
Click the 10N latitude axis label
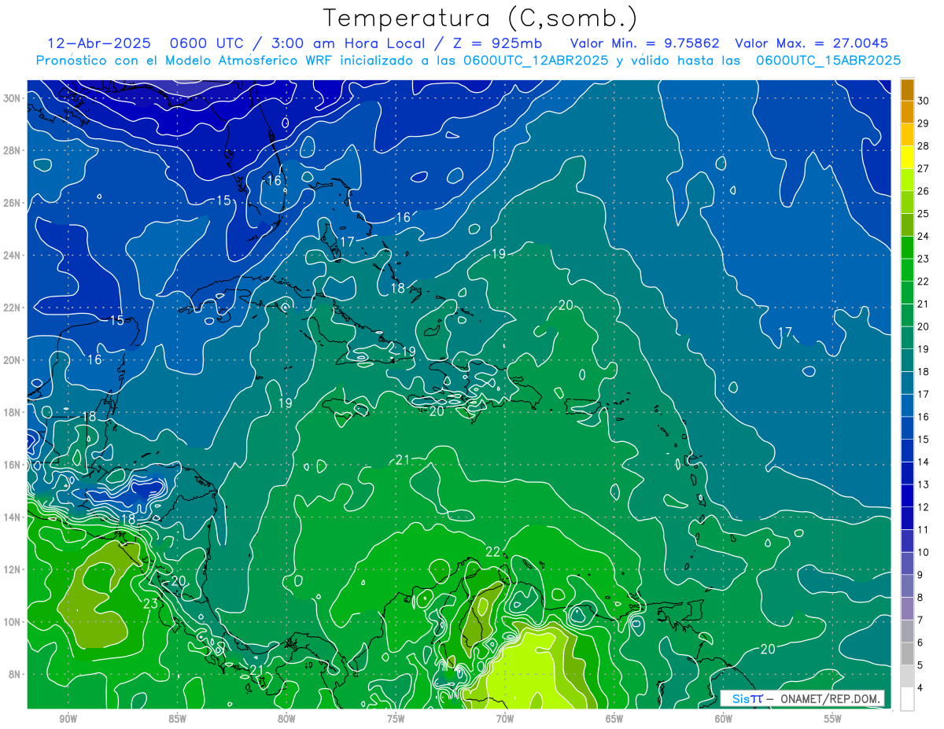(12, 622)
